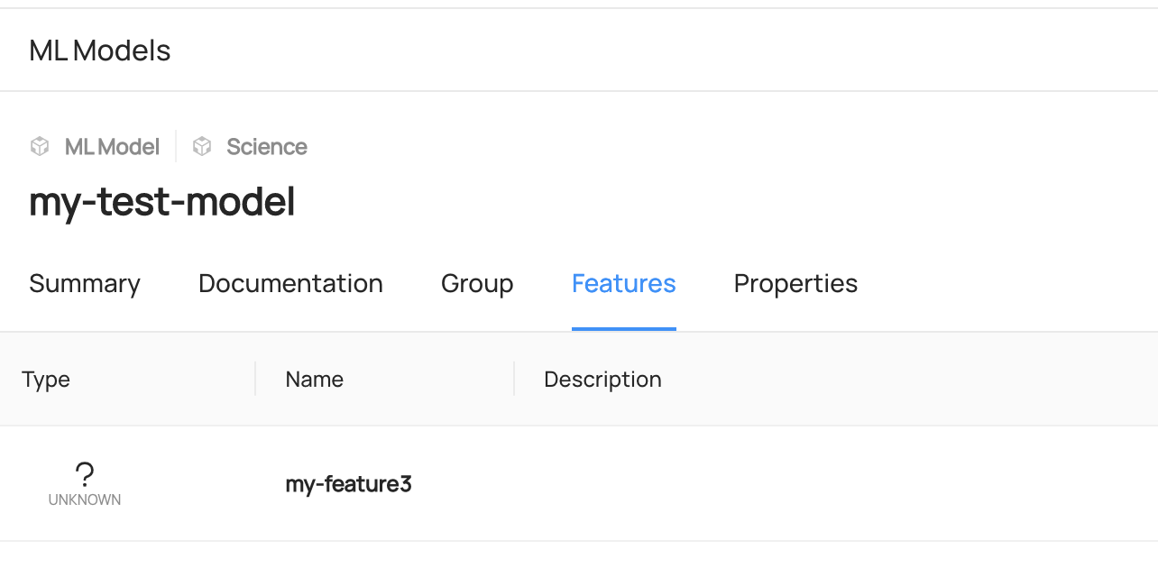Click the UNKNOWN question-mark type icon
The width and height of the screenshot is (1158, 568).
coord(84,473)
